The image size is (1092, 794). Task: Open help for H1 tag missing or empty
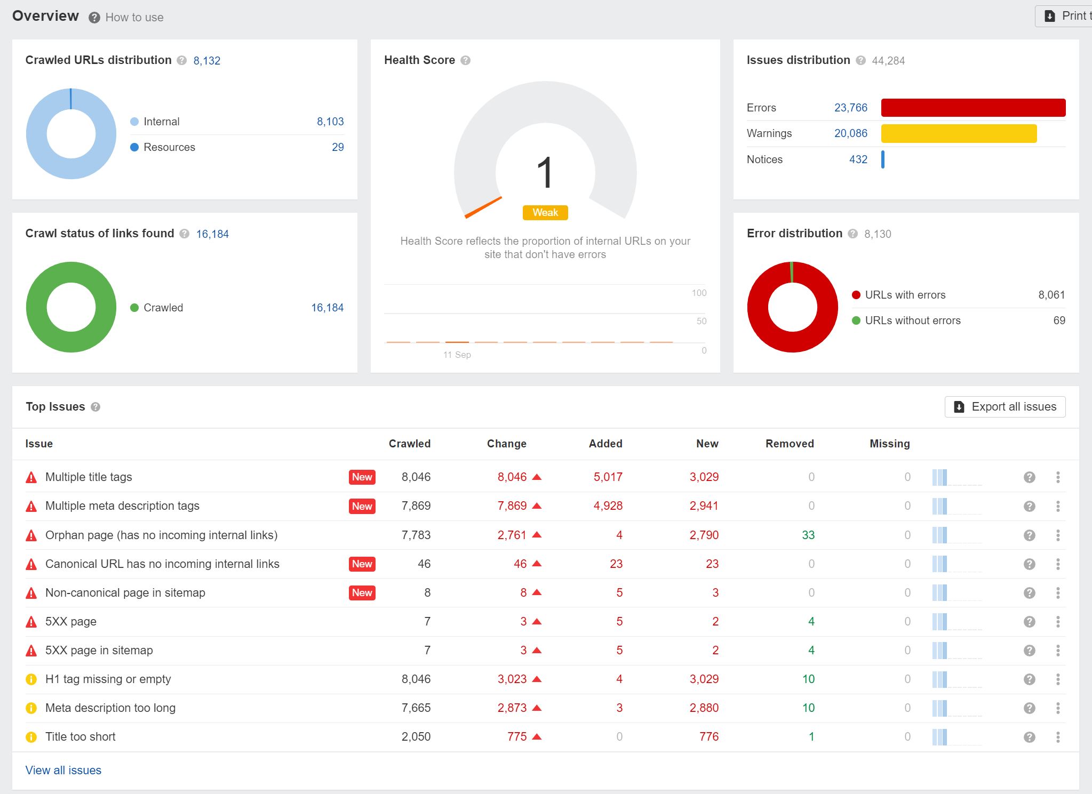(x=1030, y=679)
